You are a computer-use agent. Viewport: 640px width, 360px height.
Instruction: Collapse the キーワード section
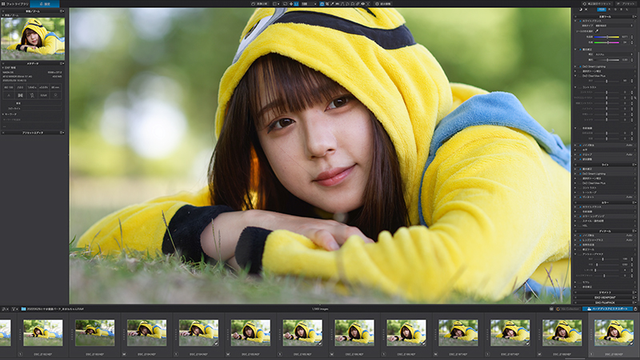[x=3, y=114]
